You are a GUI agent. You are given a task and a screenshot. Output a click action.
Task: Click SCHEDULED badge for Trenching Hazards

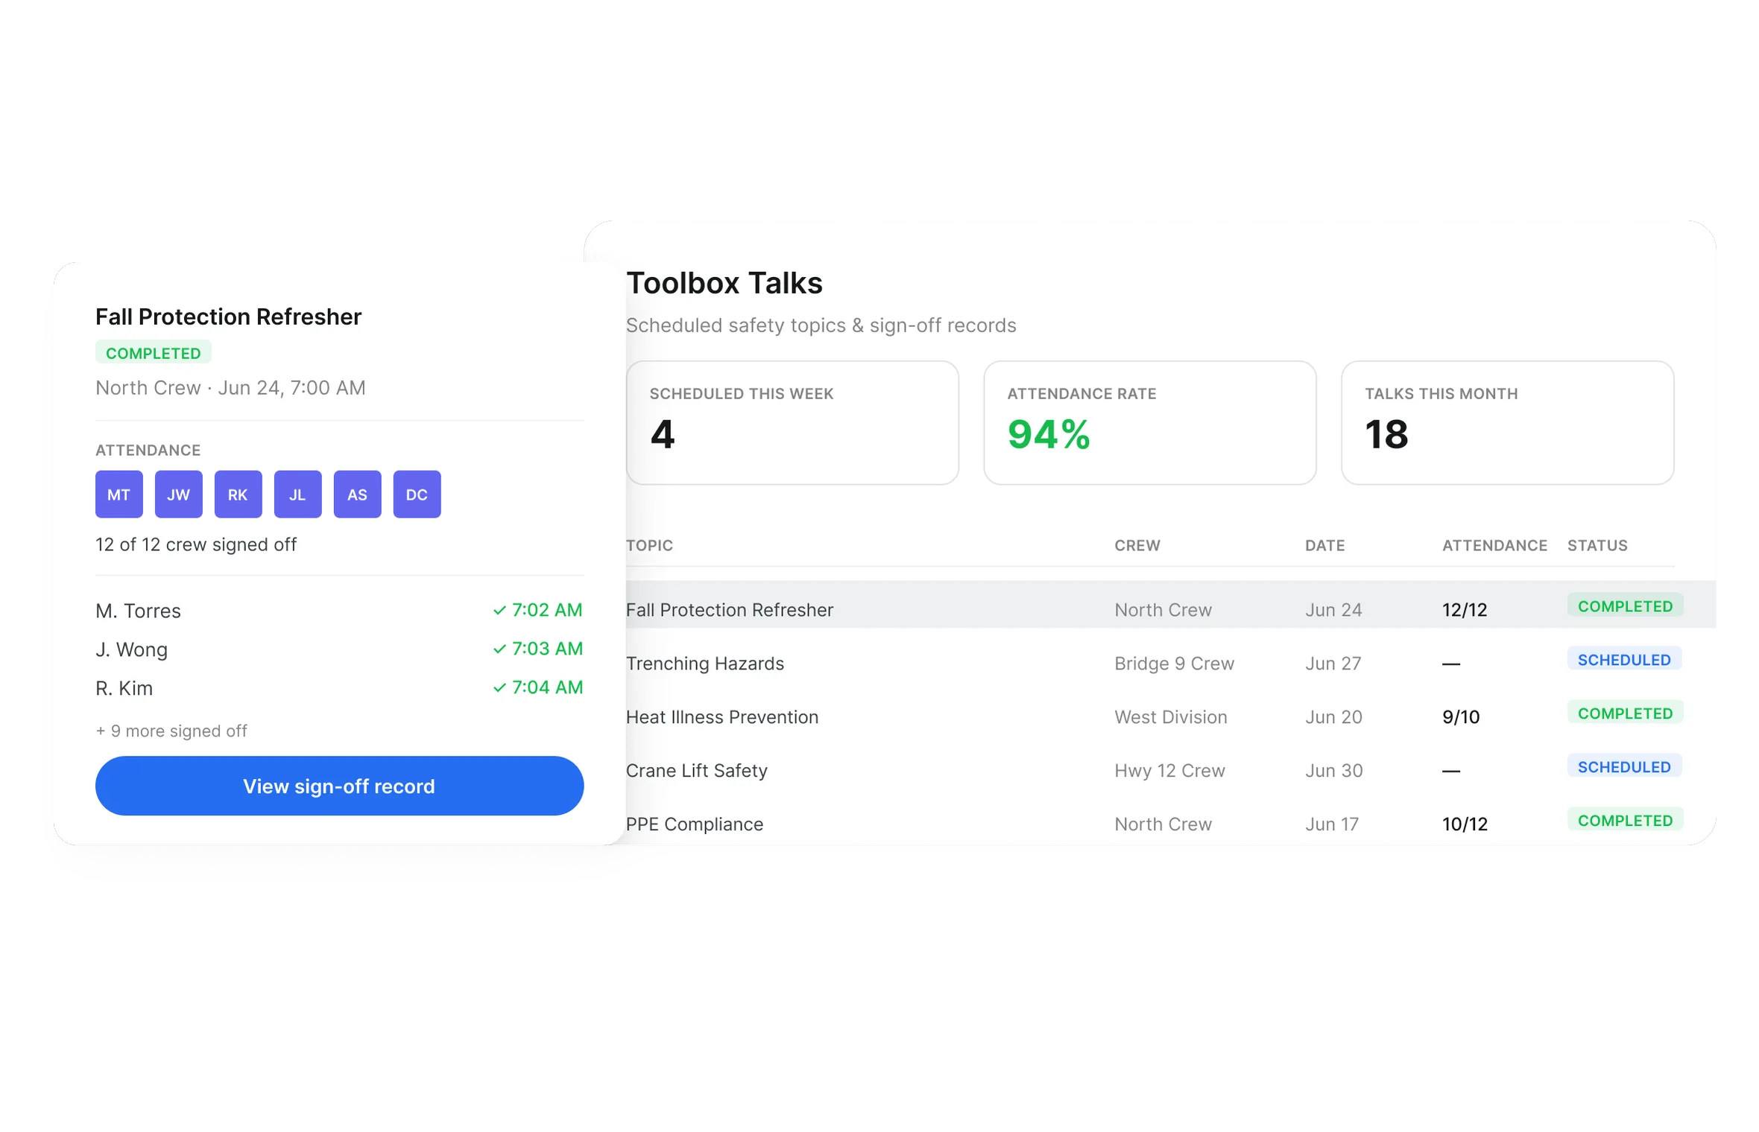tap(1624, 660)
